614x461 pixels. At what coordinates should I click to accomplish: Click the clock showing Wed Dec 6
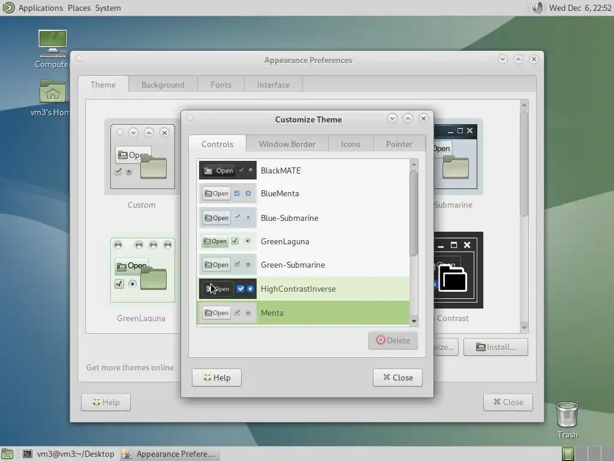pos(580,8)
